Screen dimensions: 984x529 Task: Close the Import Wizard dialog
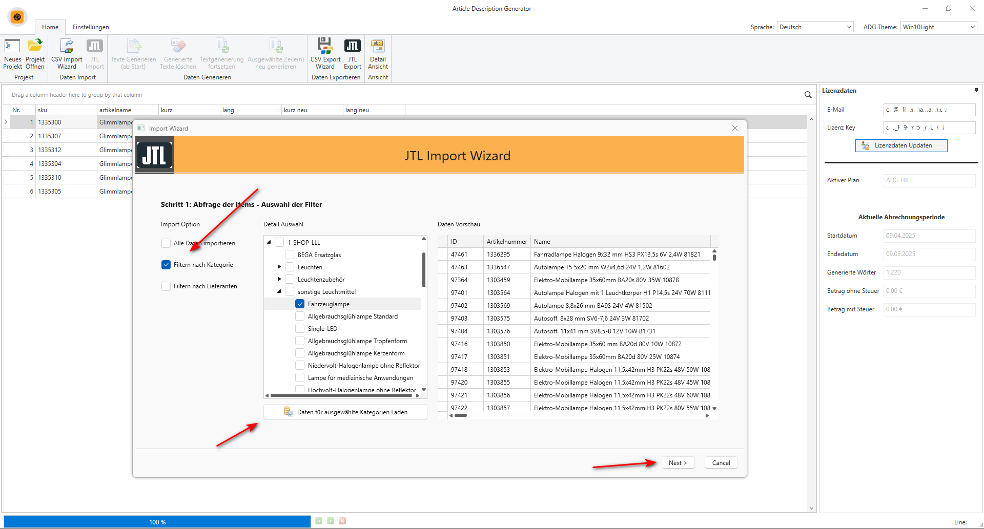pos(735,128)
